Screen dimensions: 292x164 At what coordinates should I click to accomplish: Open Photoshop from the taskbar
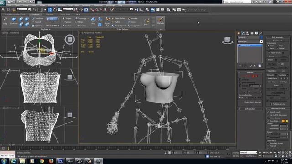[60, 161]
